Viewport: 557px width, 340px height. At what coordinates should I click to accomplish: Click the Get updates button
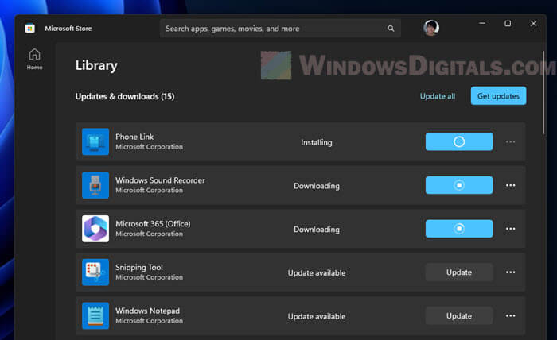(x=498, y=96)
